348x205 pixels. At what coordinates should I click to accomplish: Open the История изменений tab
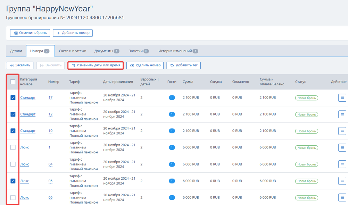pyautogui.click(x=178, y=51)
